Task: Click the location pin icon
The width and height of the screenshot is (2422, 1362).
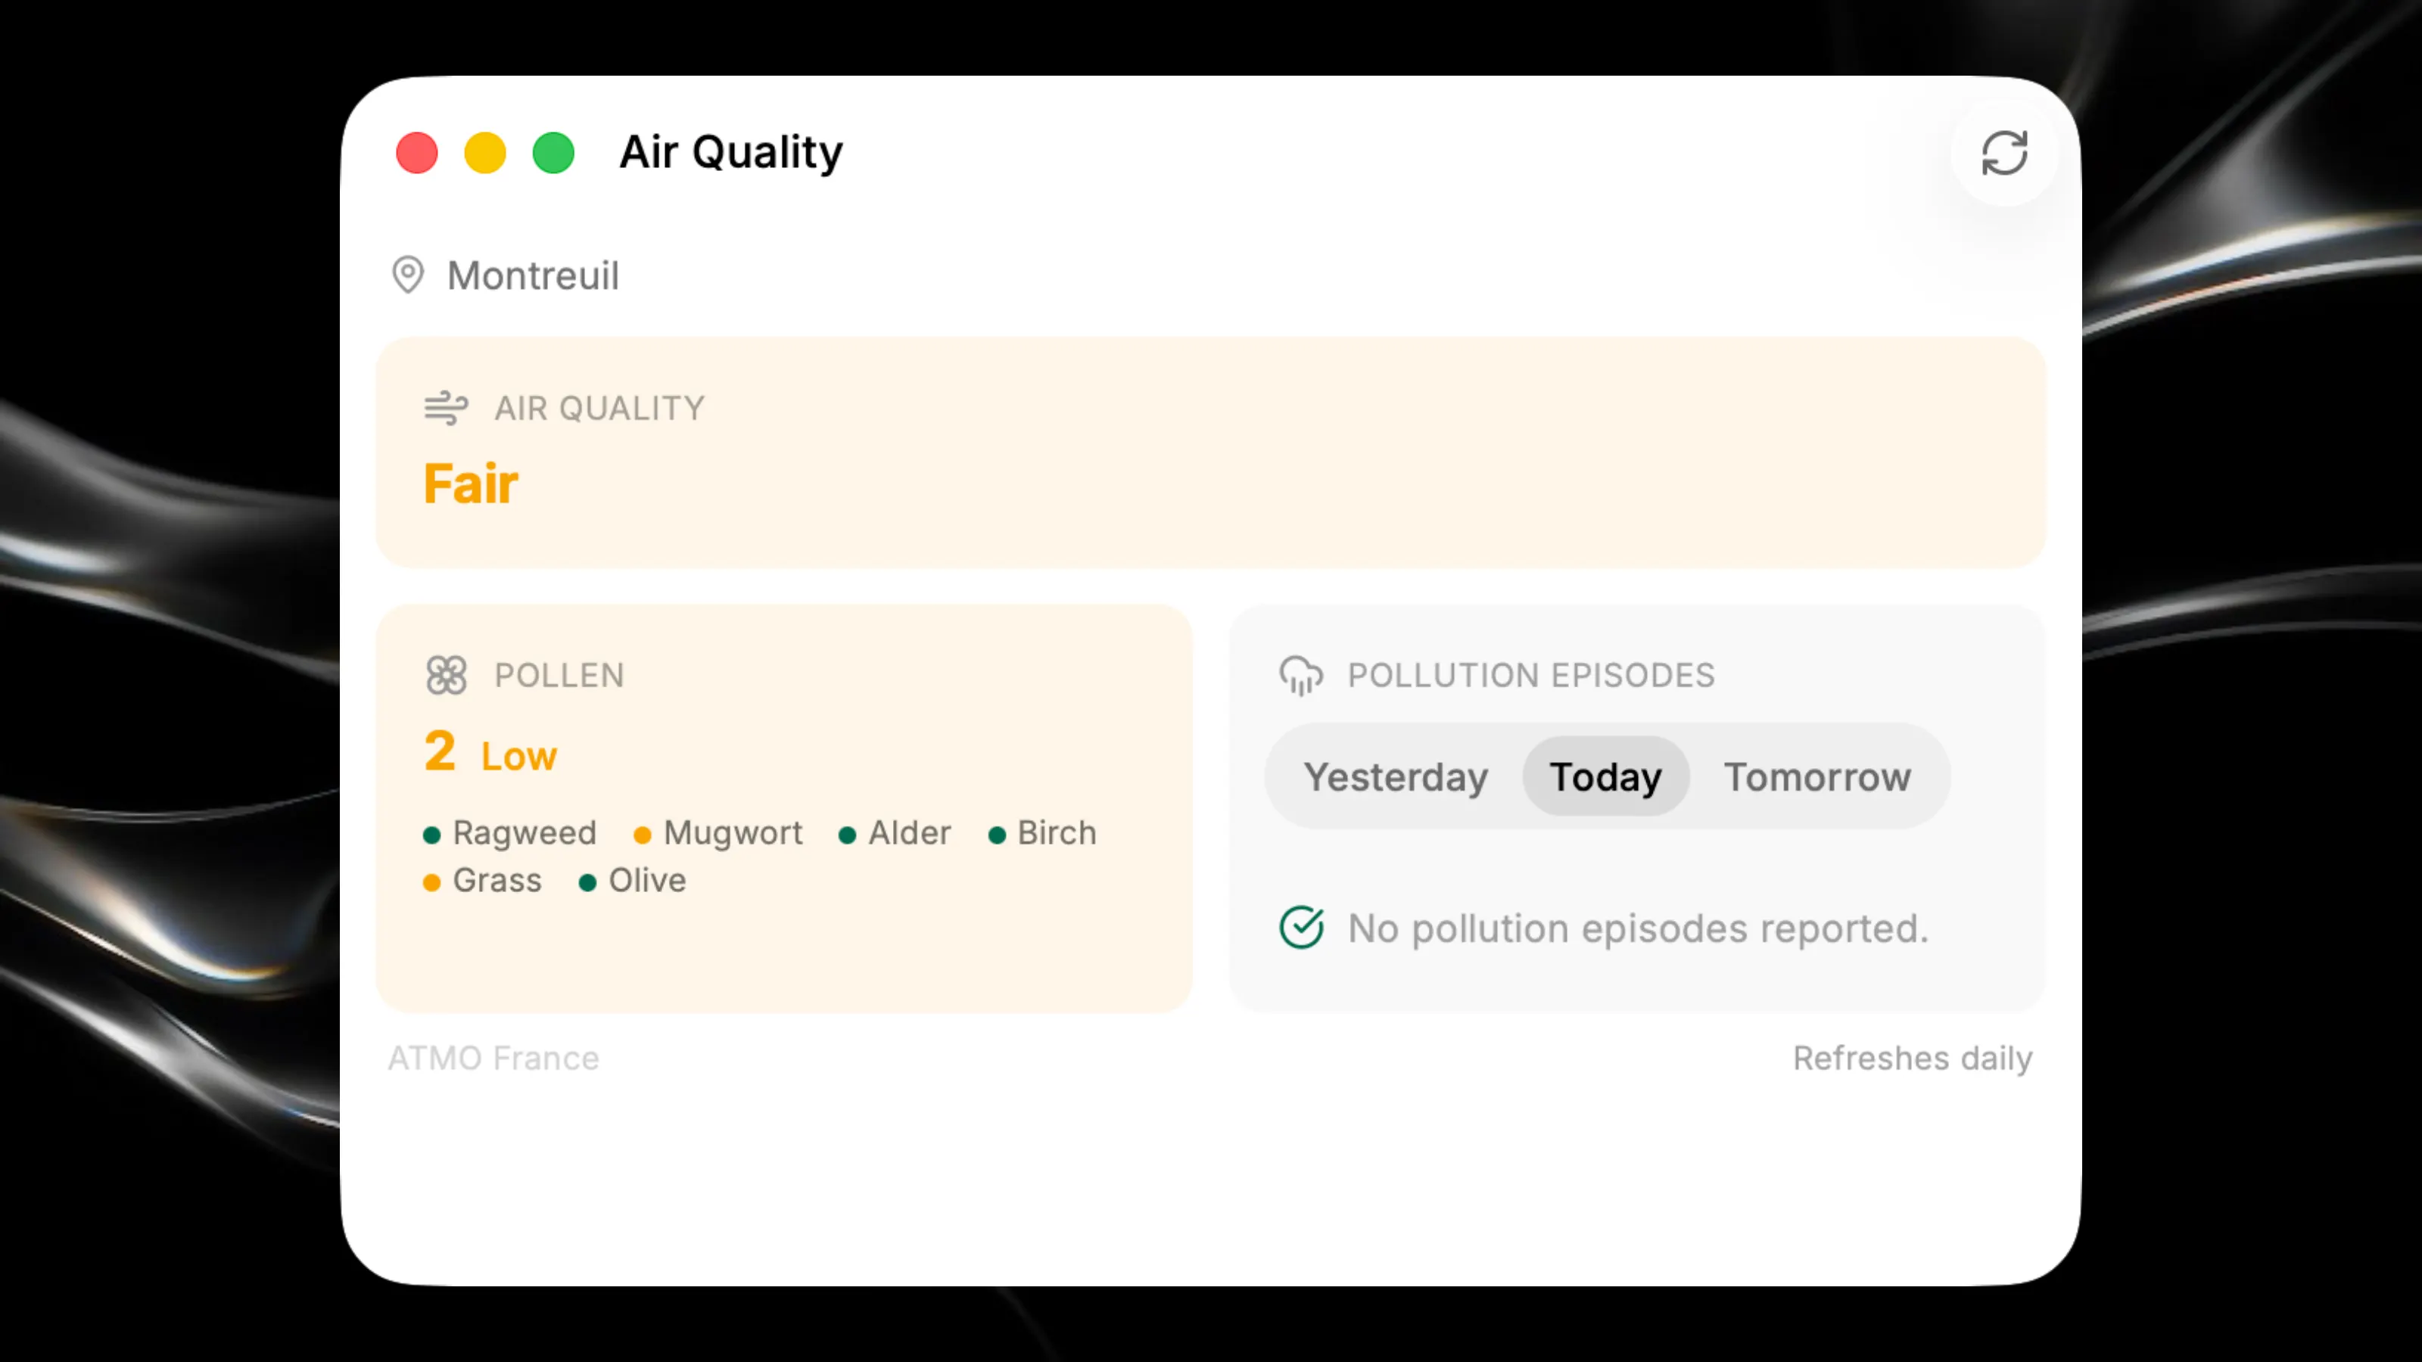Action: pos(408,275)
